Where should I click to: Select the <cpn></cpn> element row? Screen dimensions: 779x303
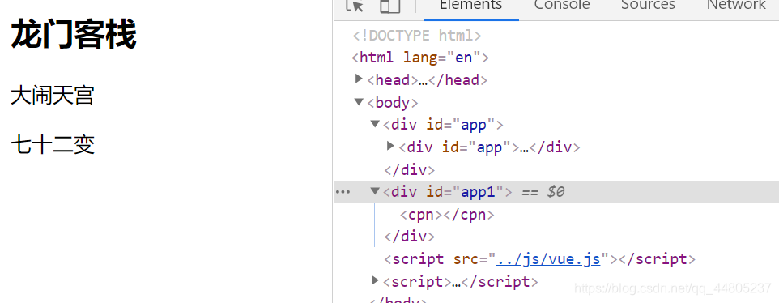click(447, 215)
